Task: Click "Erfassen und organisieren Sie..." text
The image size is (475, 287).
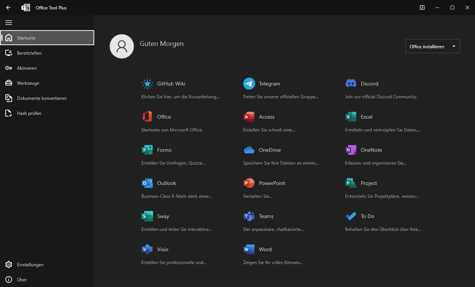Action: click(375, 163)
